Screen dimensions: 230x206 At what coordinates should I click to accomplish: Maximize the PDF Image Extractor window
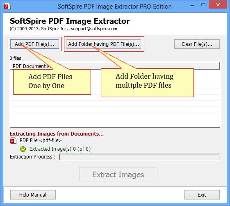(203, 5)
